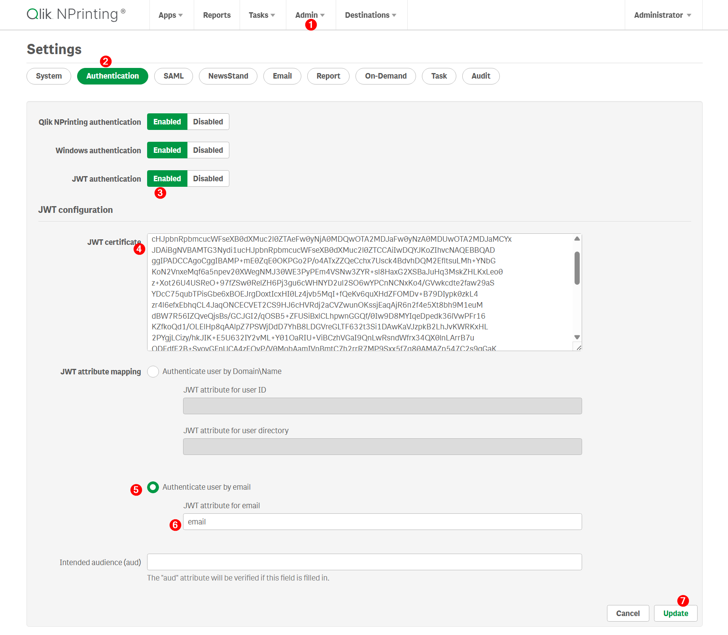Open the SAML settings tab
The width and height of the screenshot is (728, 635).
click(173, 76)
